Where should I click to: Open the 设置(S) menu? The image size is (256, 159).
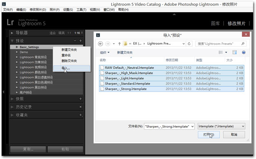click(x=68, y=10)
